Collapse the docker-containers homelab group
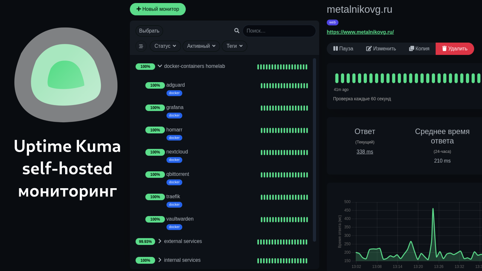The height and width of the screenshot is (271, 482). [x=160, y=66]
